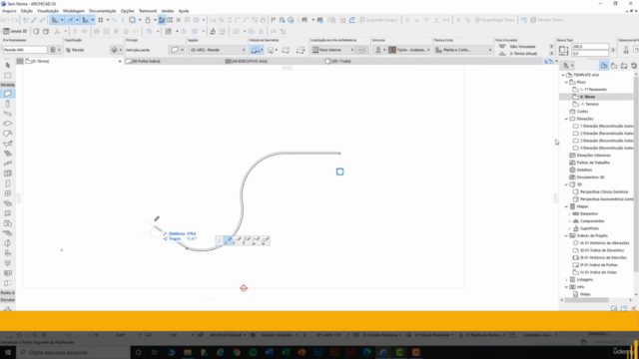Open the ARQ - Parede layer dropdown
Screen dimensions: 639x359
[217, 50]
